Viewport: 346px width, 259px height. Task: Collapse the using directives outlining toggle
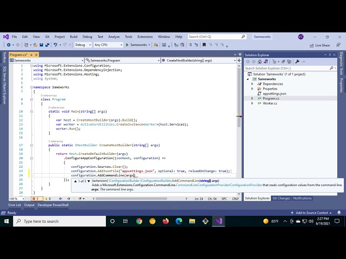coord(31,66)
